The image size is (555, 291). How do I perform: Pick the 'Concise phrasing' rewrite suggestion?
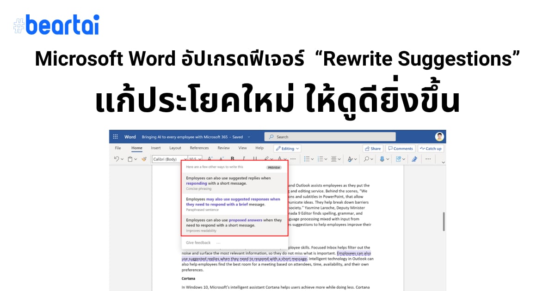(x=234, y=183)
